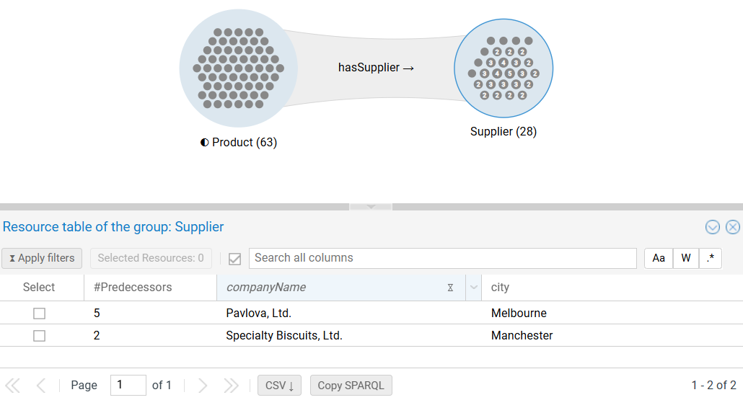Check the Pavlova, Ltd. row checkbox
Image resolution: width=743 pixels, height=400 pixels.
(40, 314)
